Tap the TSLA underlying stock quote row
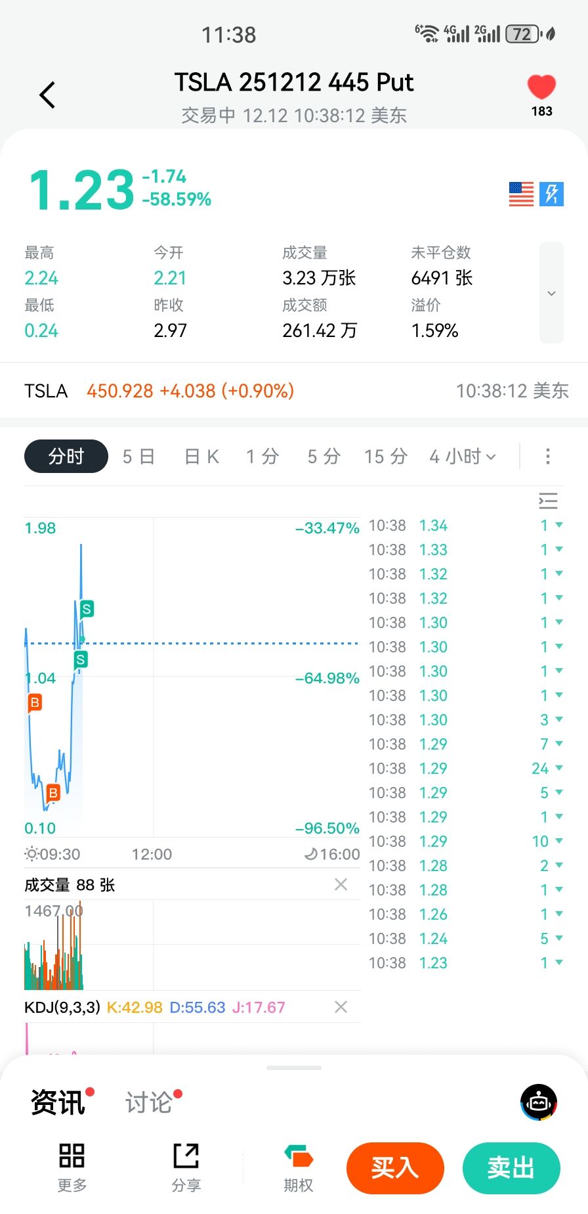588x1214 pixels. point(294,391)
